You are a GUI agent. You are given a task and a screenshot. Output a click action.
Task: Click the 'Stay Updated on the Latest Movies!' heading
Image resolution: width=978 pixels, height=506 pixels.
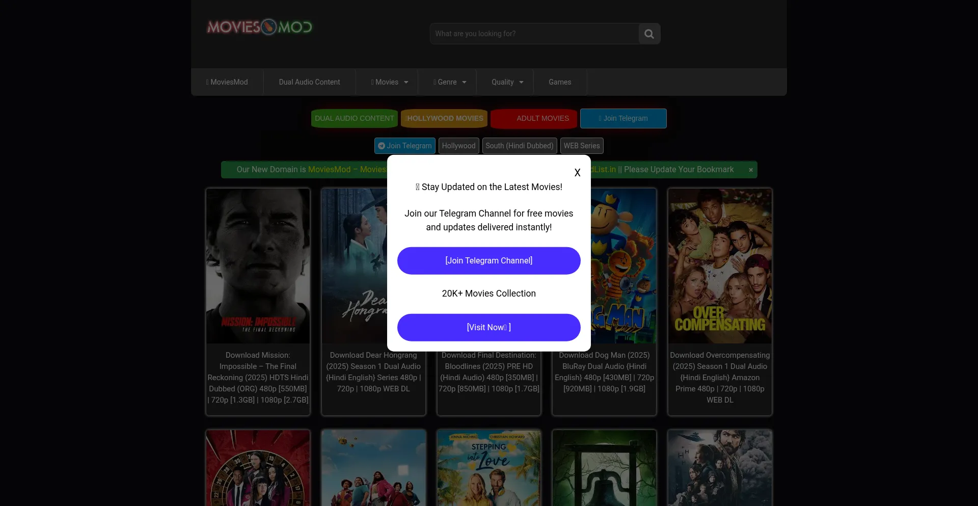489,187
